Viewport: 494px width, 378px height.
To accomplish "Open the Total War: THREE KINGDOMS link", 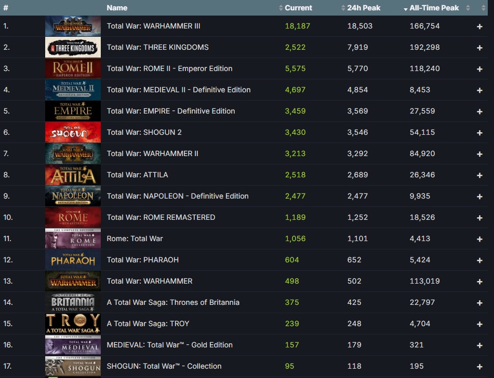I will (157, 47).
